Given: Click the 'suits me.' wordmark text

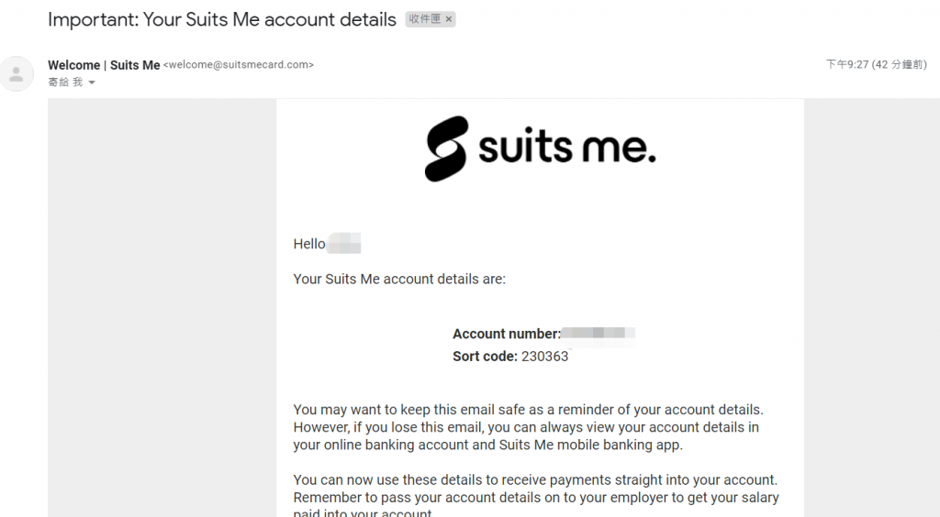Looking at the screenshot, I should point(566,146).
